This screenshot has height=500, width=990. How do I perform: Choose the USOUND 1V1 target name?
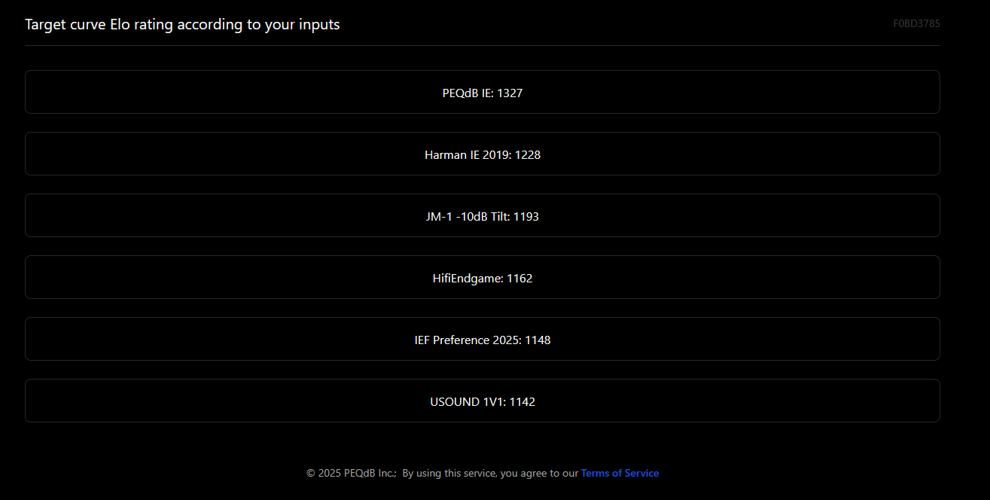[467, 402]
